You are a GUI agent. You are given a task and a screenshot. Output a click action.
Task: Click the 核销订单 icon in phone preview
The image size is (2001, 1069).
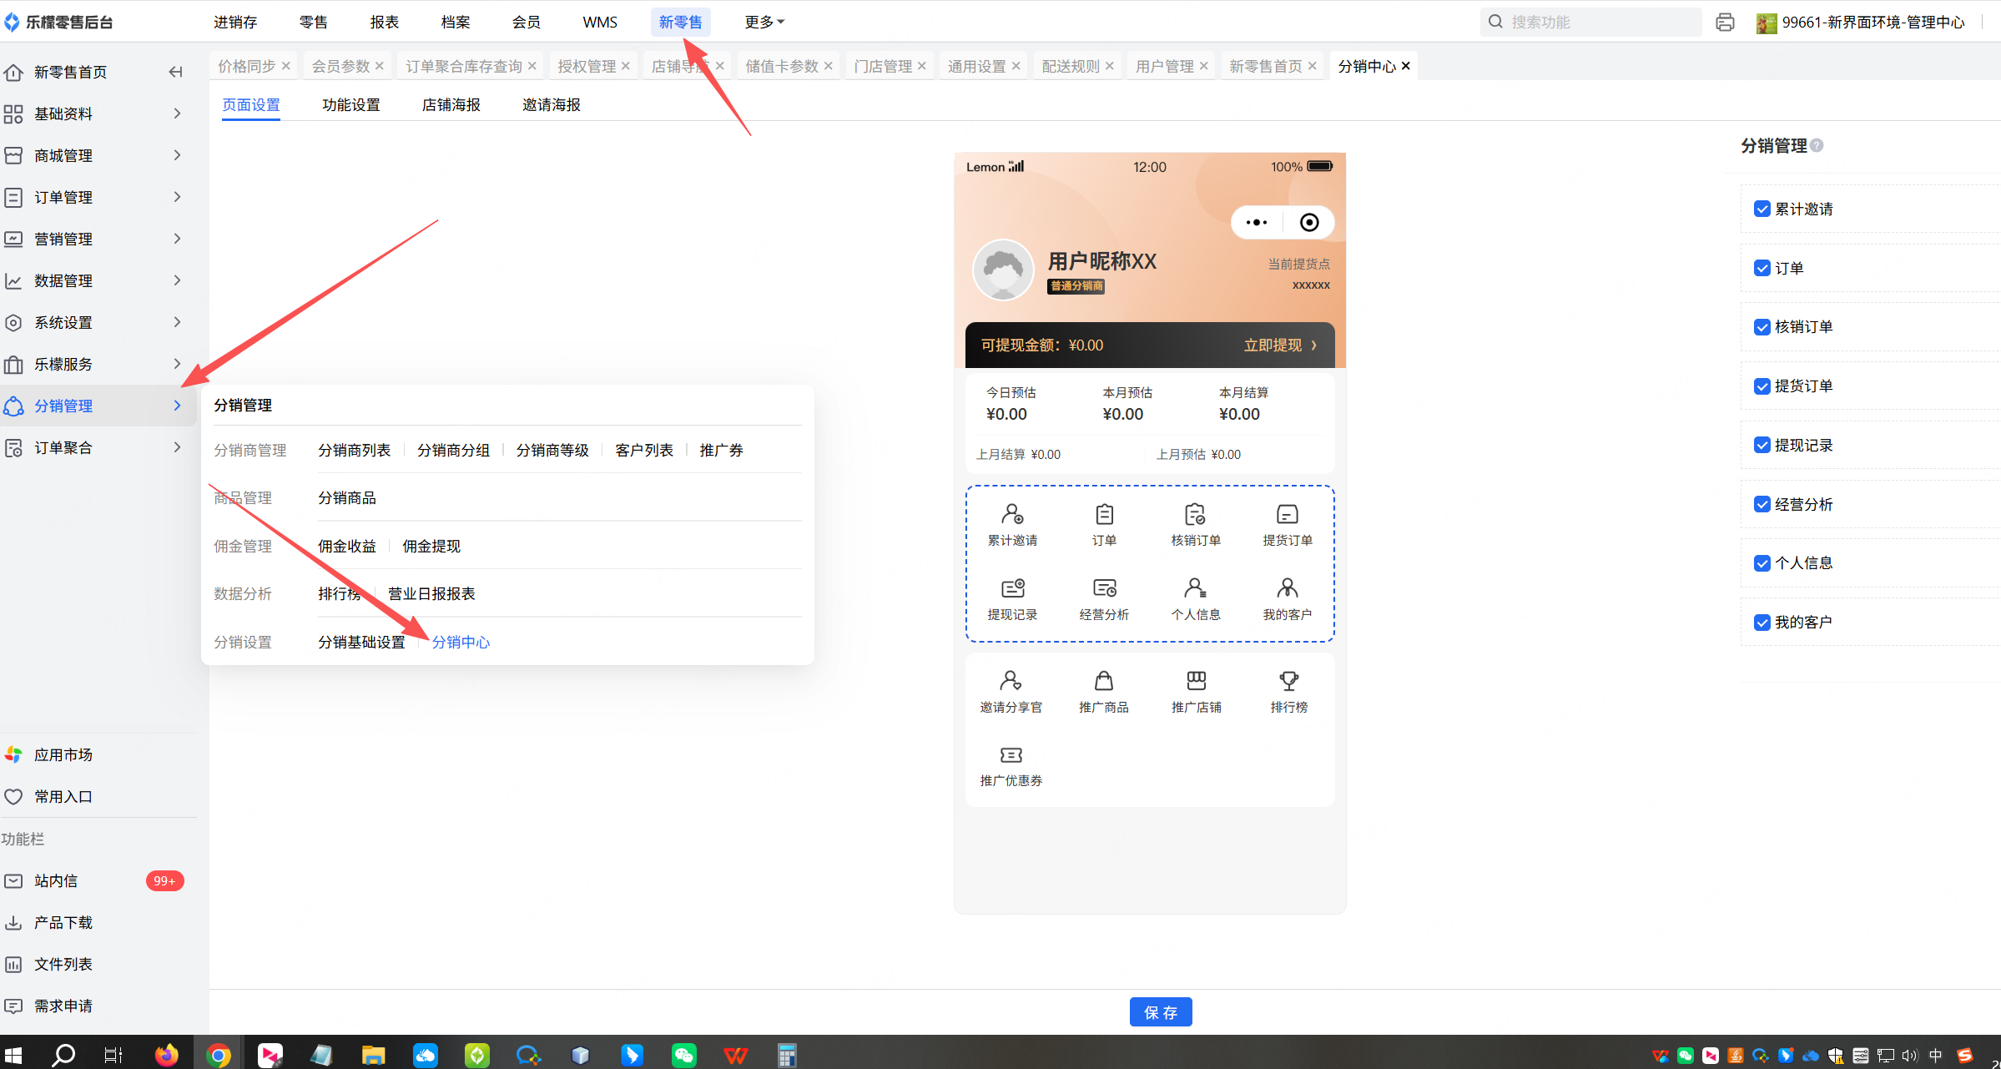pos(1195,514)
